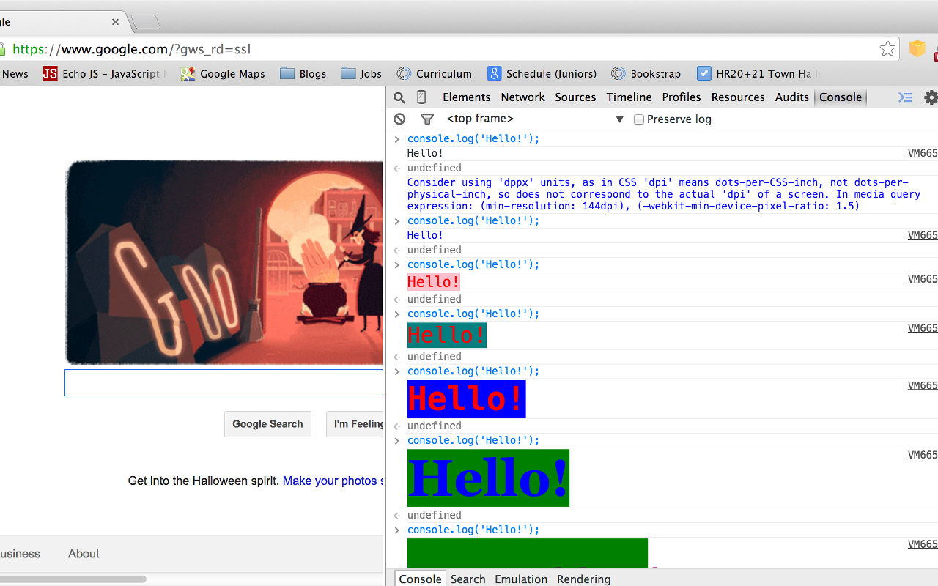The image size is (938, 586).
Task: Activate the DevTools inspect element magnifier
Action: [399, 97]
